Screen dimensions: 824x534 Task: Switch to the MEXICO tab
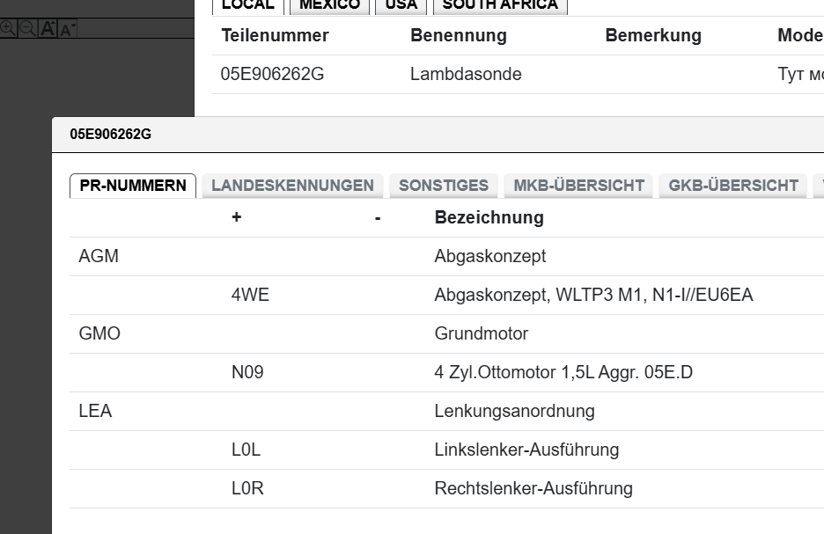(329, 5)
